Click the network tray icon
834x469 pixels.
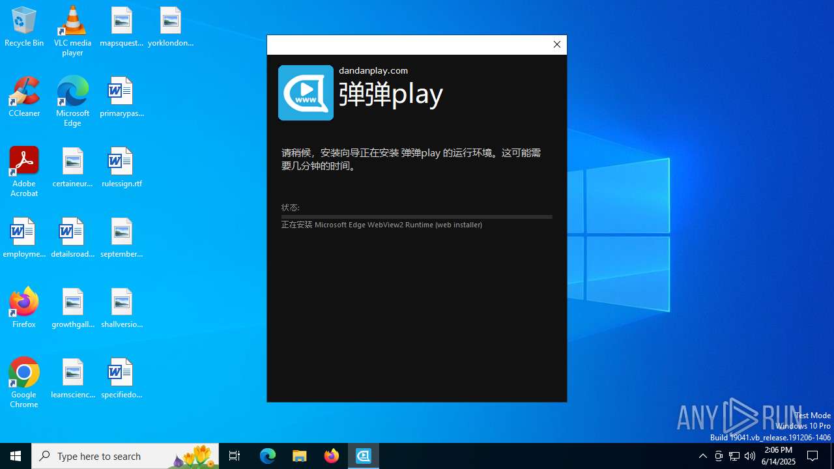point(734,456)
